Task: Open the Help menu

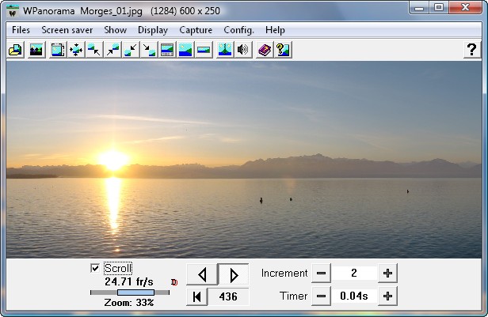Action: 275,30
